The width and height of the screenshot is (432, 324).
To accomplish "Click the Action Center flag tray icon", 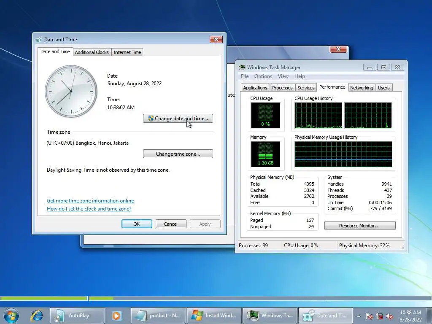I will pos(369,316).
